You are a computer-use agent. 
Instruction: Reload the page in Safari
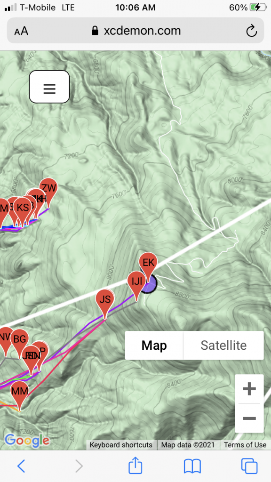[251, 31]
